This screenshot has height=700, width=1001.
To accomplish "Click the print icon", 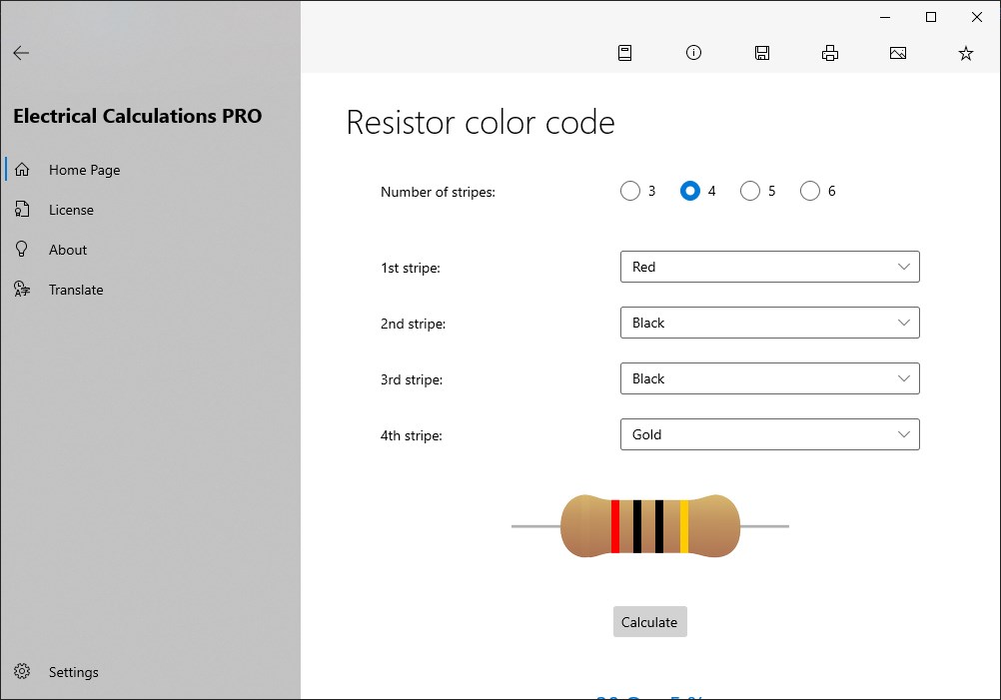I will click(x=830, y=53).
